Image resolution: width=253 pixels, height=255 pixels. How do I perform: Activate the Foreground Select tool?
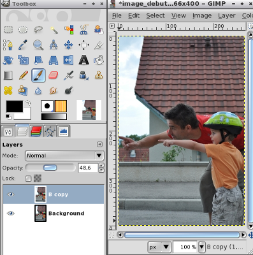(99, 30)
